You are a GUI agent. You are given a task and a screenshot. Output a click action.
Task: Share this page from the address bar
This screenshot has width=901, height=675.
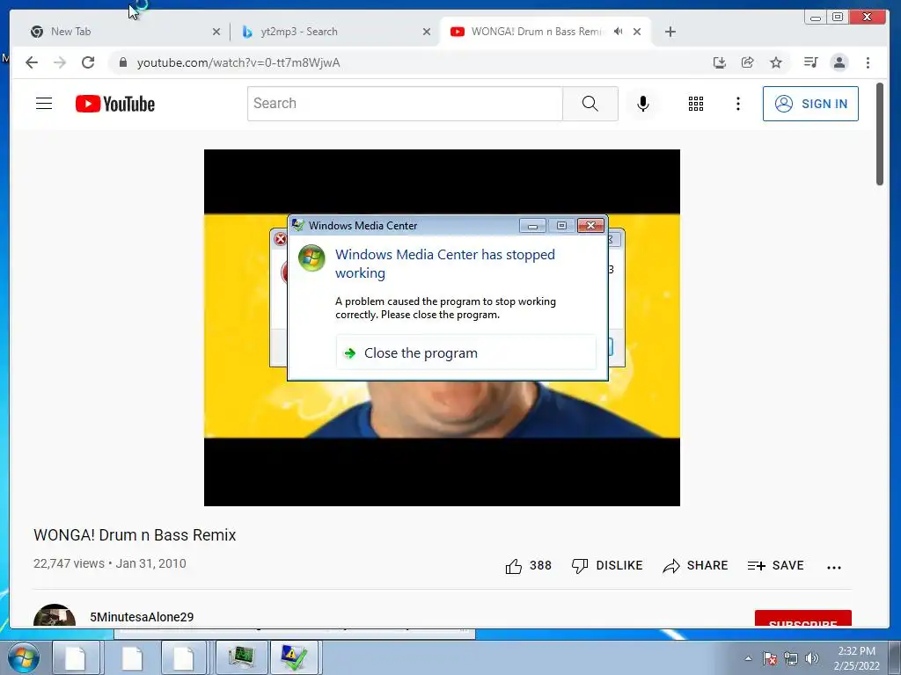click(x=748, y=62)
